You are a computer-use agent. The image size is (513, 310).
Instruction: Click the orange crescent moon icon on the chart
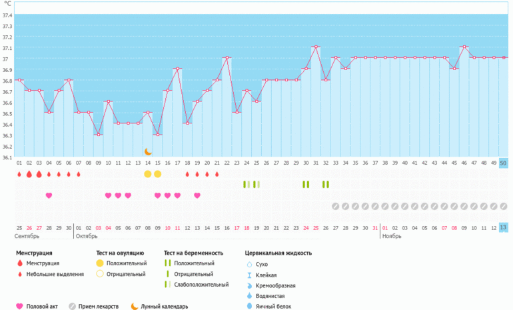pos(149,152)
